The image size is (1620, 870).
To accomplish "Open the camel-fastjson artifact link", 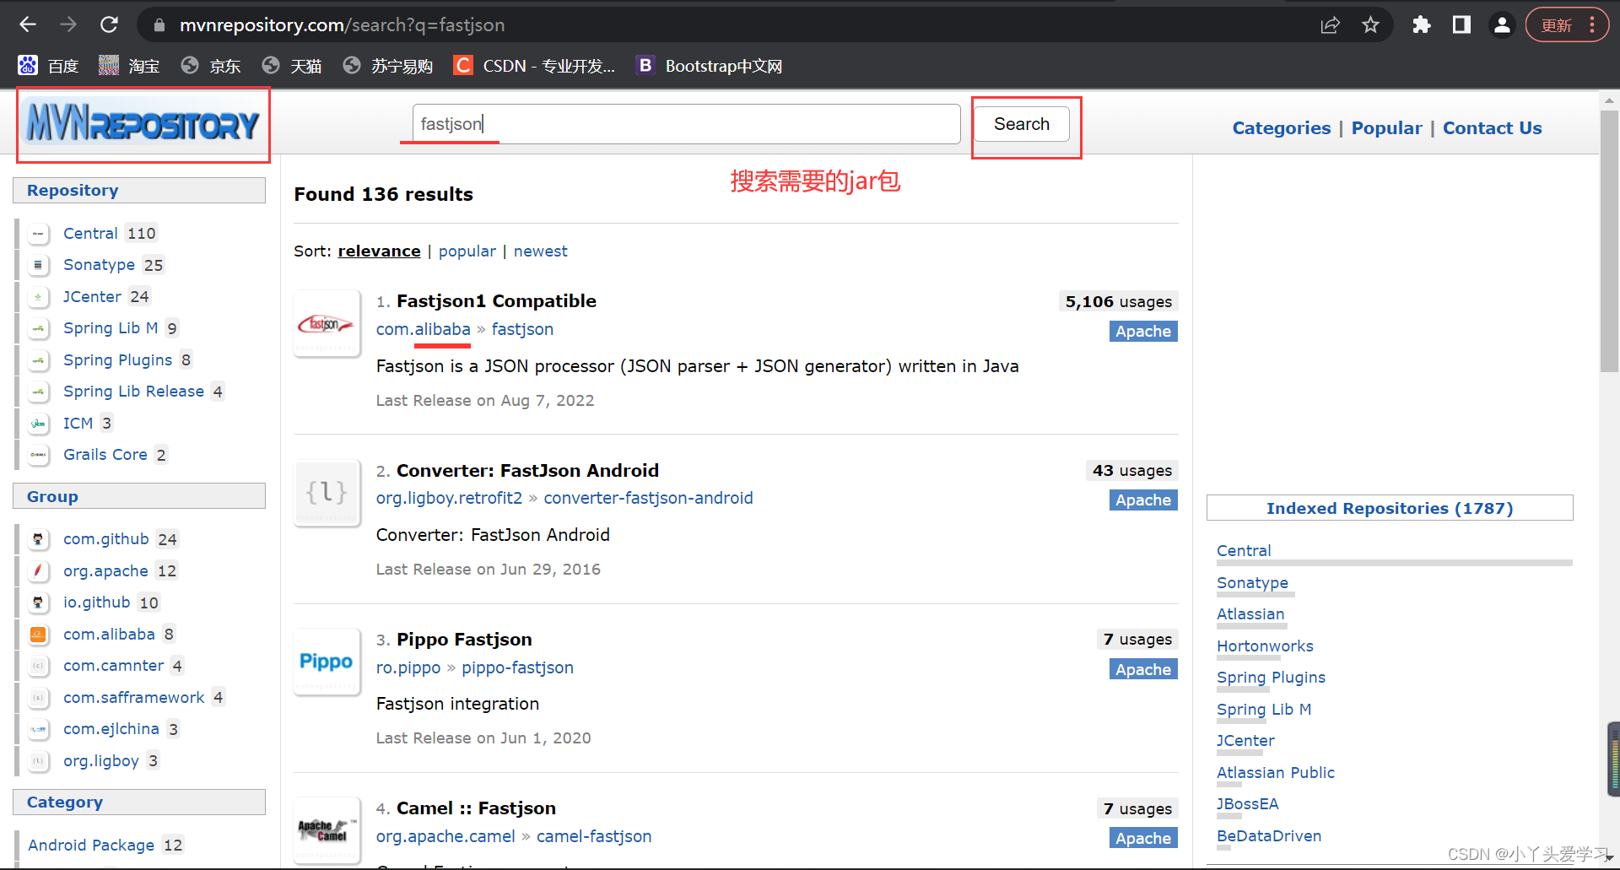I will tap(594, 836).
